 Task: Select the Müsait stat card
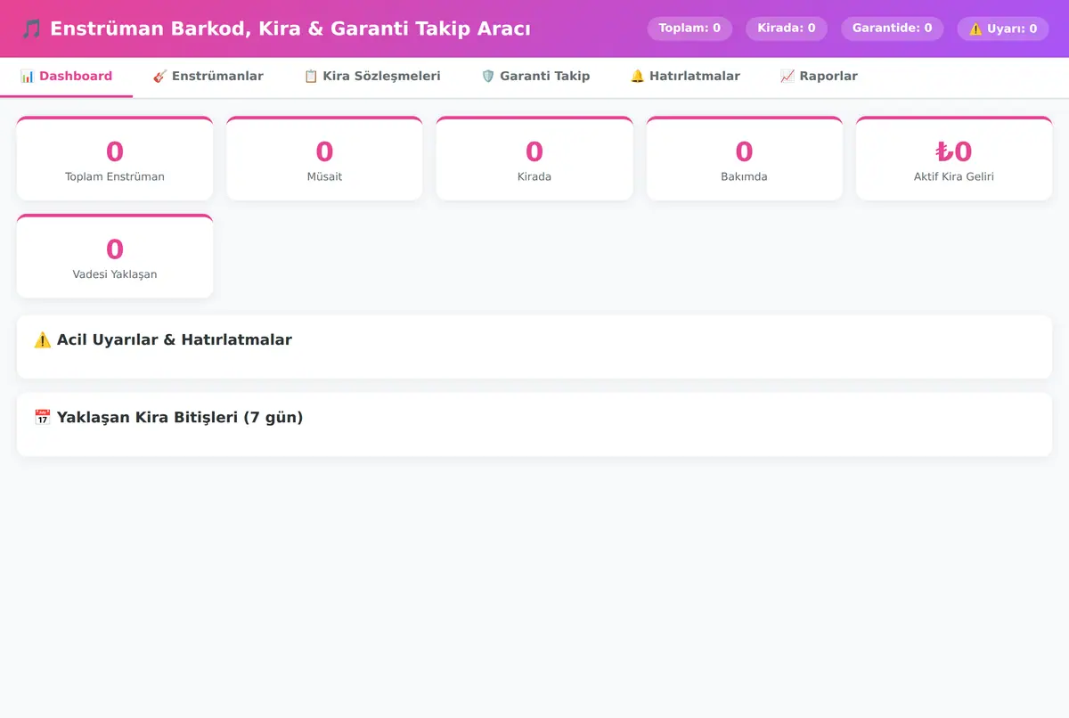(324, 159)
